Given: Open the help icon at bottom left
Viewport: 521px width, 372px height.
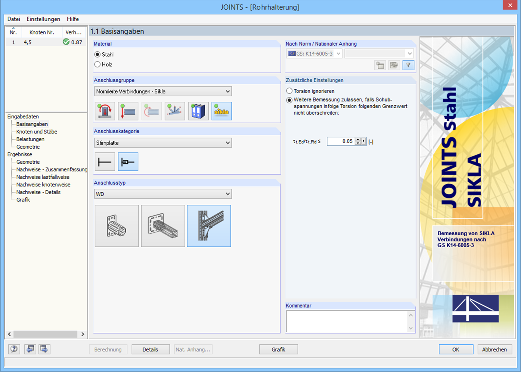Looking at the screenshot, I should [x=14, y=349].
